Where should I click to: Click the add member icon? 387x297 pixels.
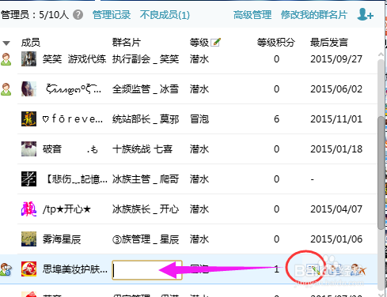365,14
